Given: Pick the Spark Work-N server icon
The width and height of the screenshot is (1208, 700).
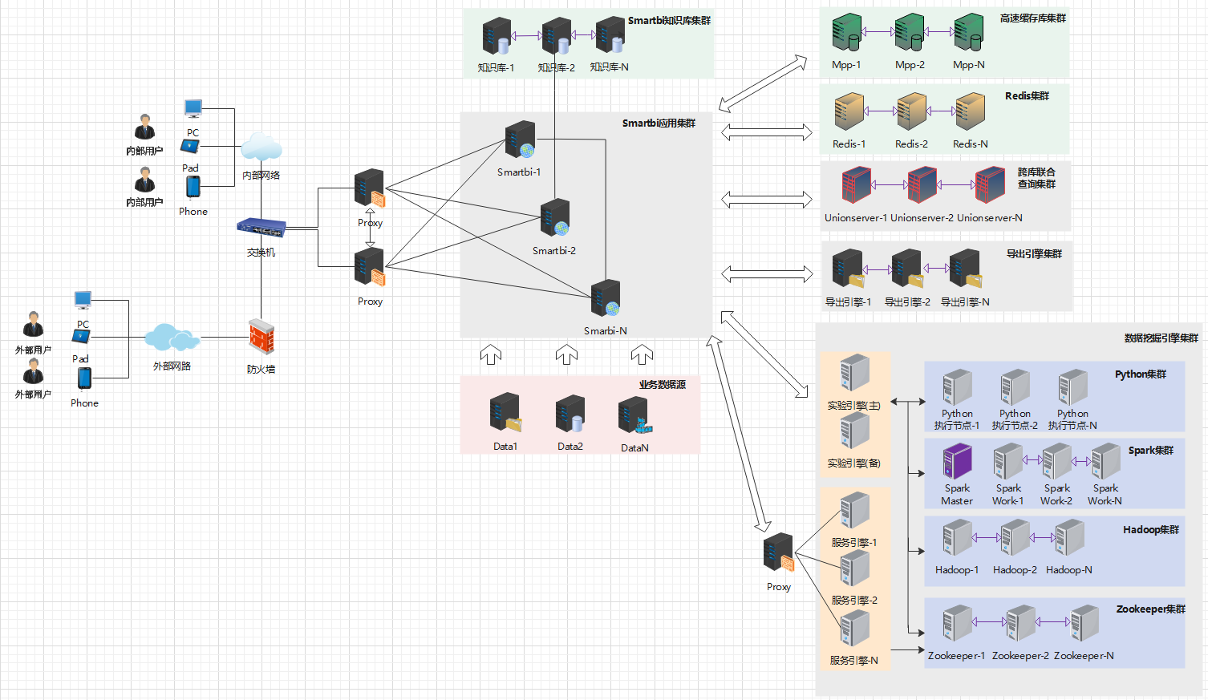Looking at the screenshot, I should tap(1105, 462).
